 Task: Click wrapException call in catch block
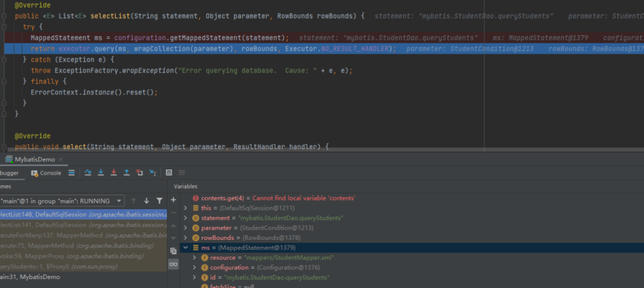click(147, 70)
